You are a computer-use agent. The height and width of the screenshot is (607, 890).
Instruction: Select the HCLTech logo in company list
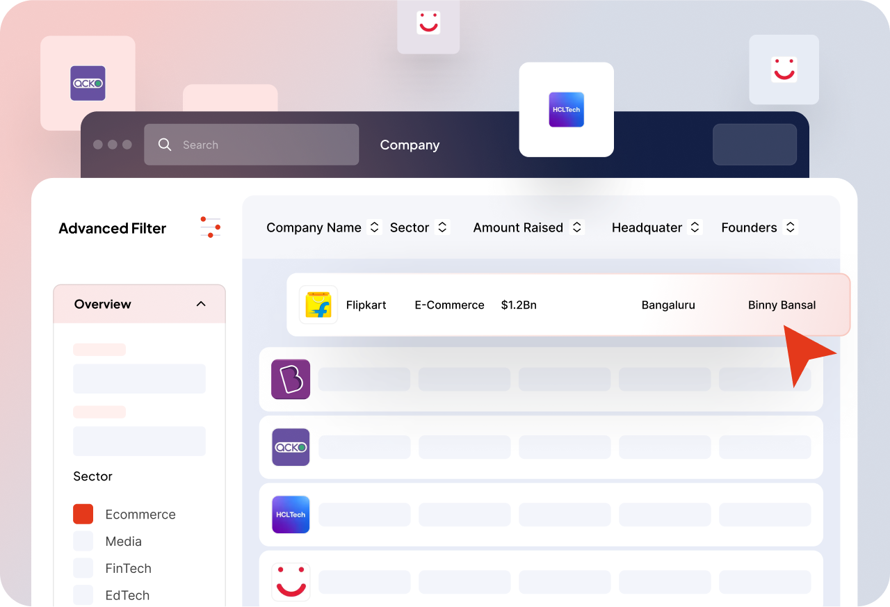pyautogui.click(x=291, y=515)
